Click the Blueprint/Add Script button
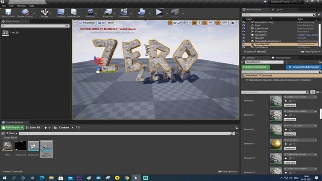The image size is (322, 181). [303, 67]
